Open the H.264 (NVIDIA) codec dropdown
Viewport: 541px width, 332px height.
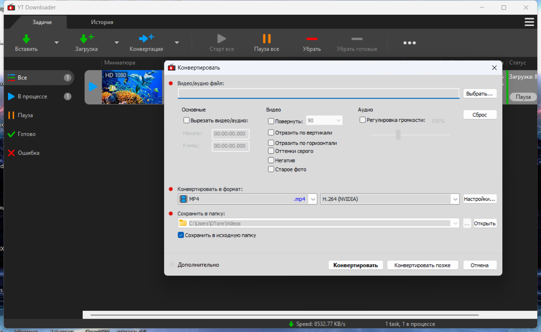tap(455, 199)
